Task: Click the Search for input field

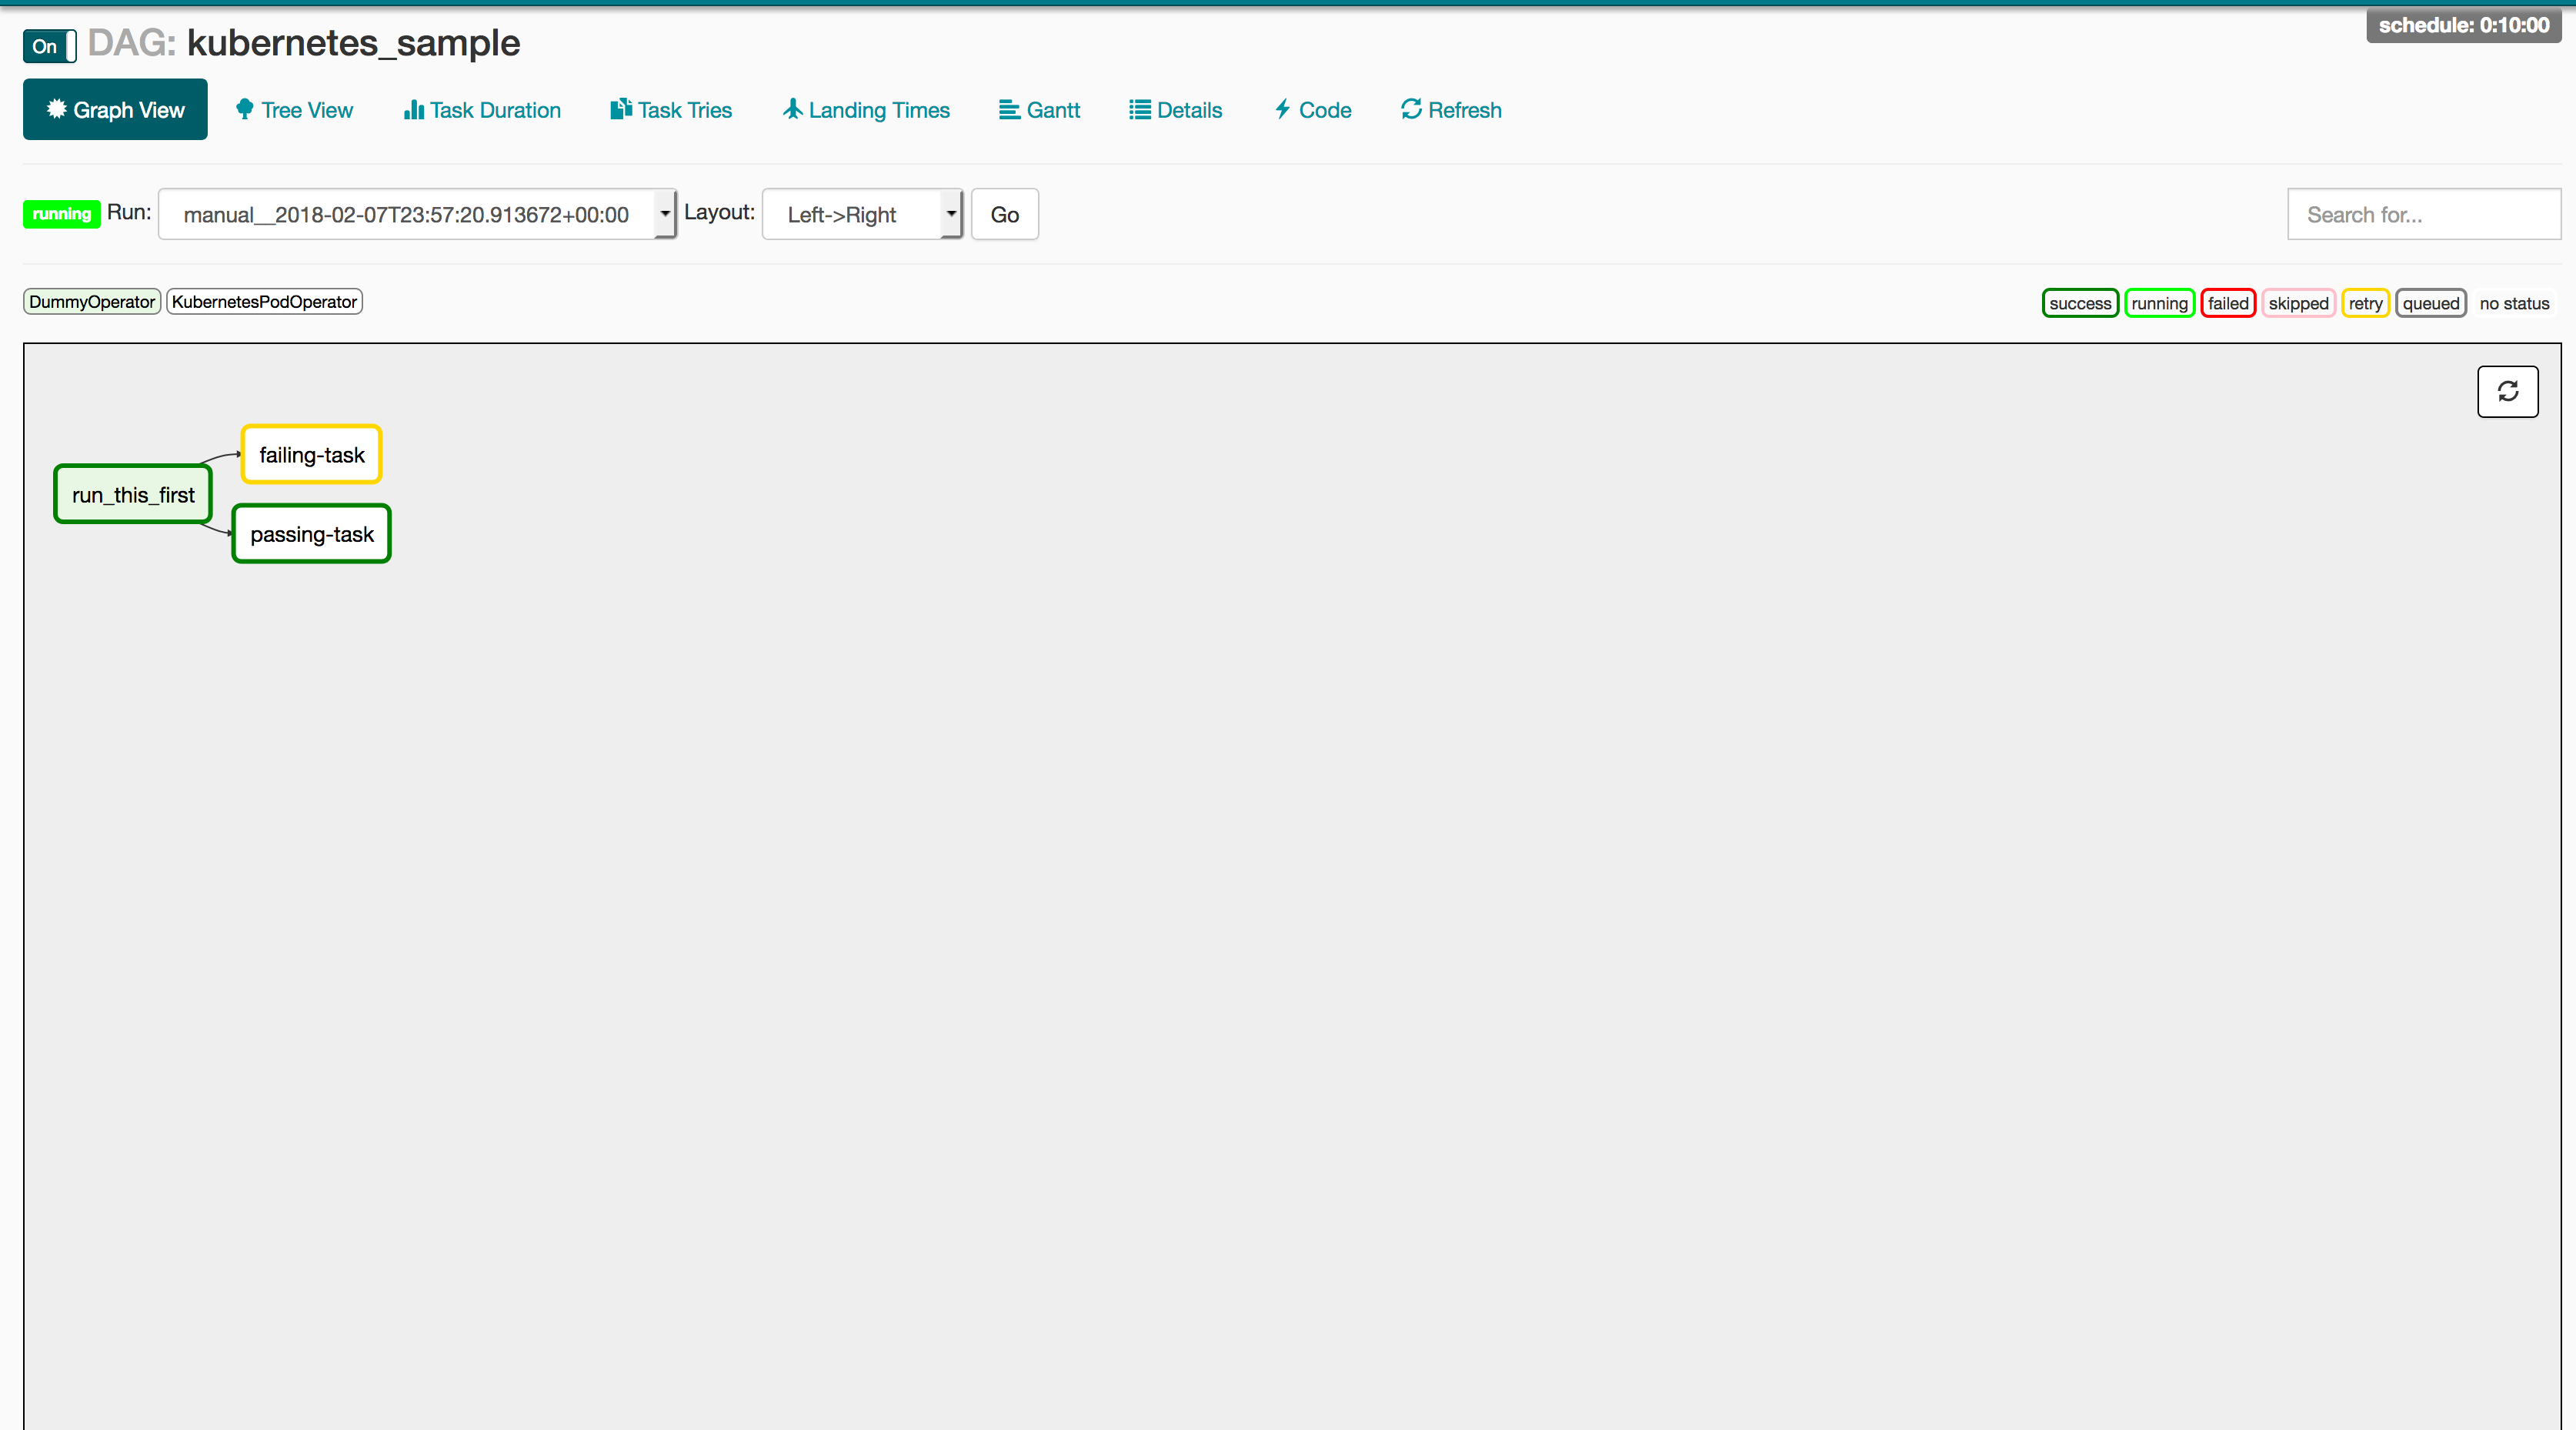Action: (2423, 214)
